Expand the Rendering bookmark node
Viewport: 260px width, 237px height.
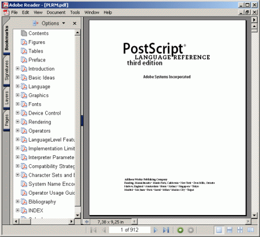[x=18, y=121]
